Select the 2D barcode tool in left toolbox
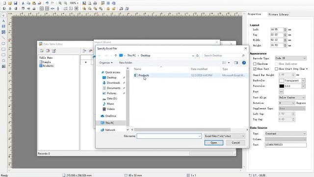 [3, 32]
